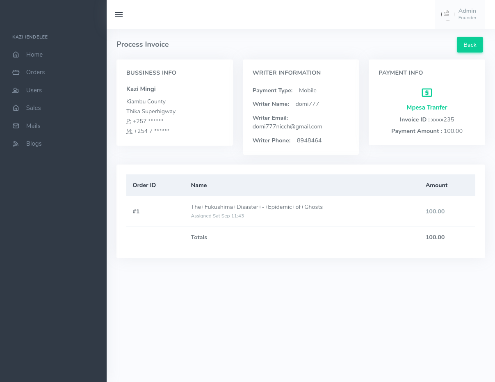Click the Orders folder icon
Viewport: 495px width, 382px height.
point(16,72)
